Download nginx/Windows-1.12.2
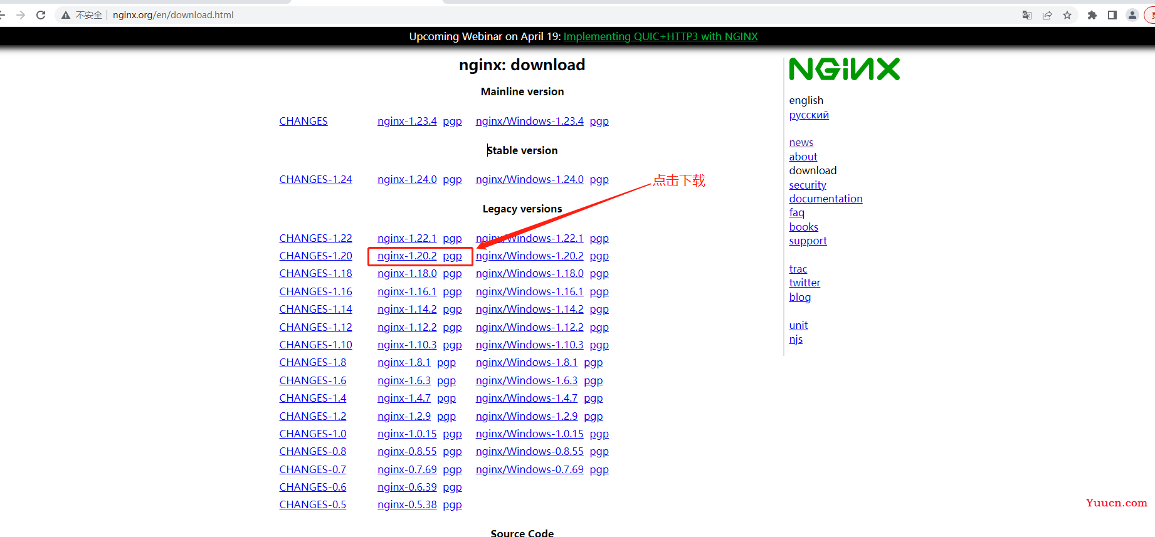The image size is (1155, 537). point(530,327)
